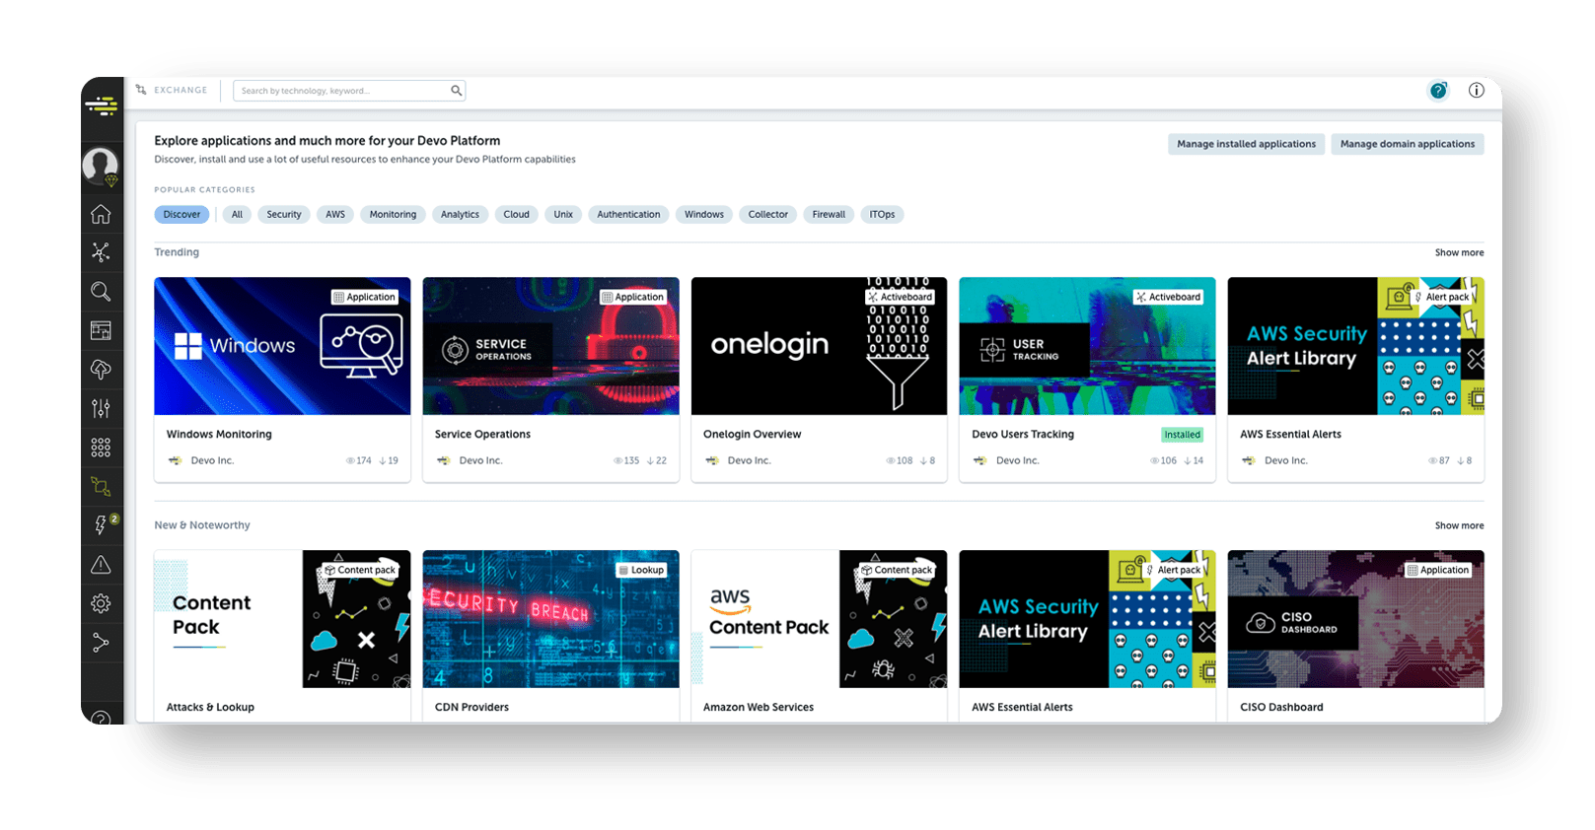This screenshot has width=1595, height=830.
Task: Filter by the Cloud category
Action: (517, 215)
